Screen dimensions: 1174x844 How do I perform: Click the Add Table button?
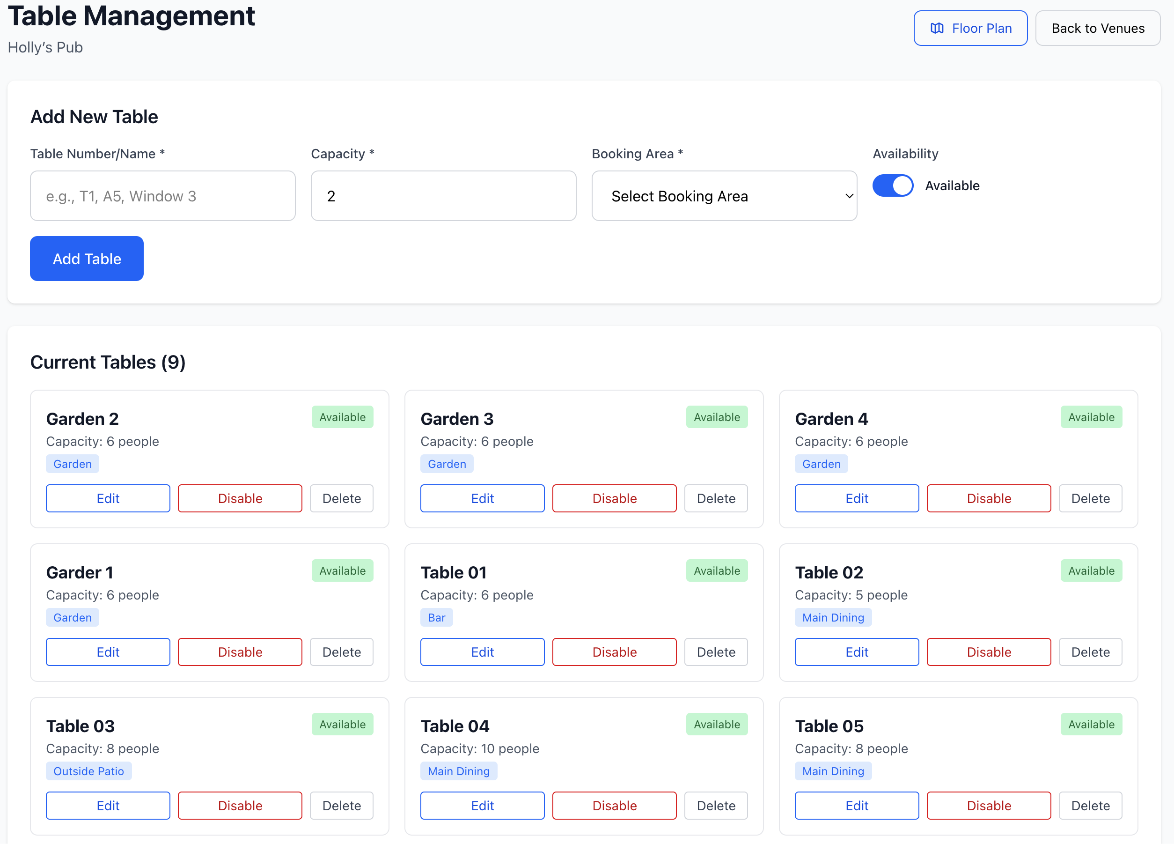tap(87, 259)
